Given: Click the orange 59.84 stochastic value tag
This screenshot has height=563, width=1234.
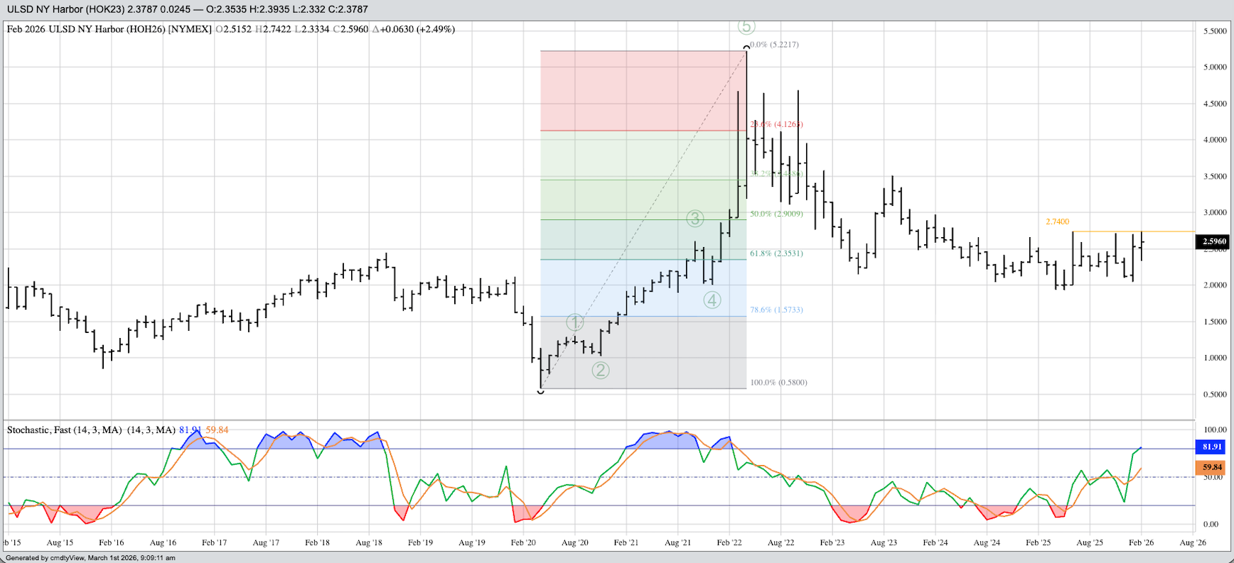Looking at the screenshot, I should coord(1211,467).
